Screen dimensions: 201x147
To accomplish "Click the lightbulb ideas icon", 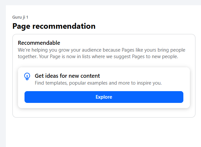I will click(27, 76).
